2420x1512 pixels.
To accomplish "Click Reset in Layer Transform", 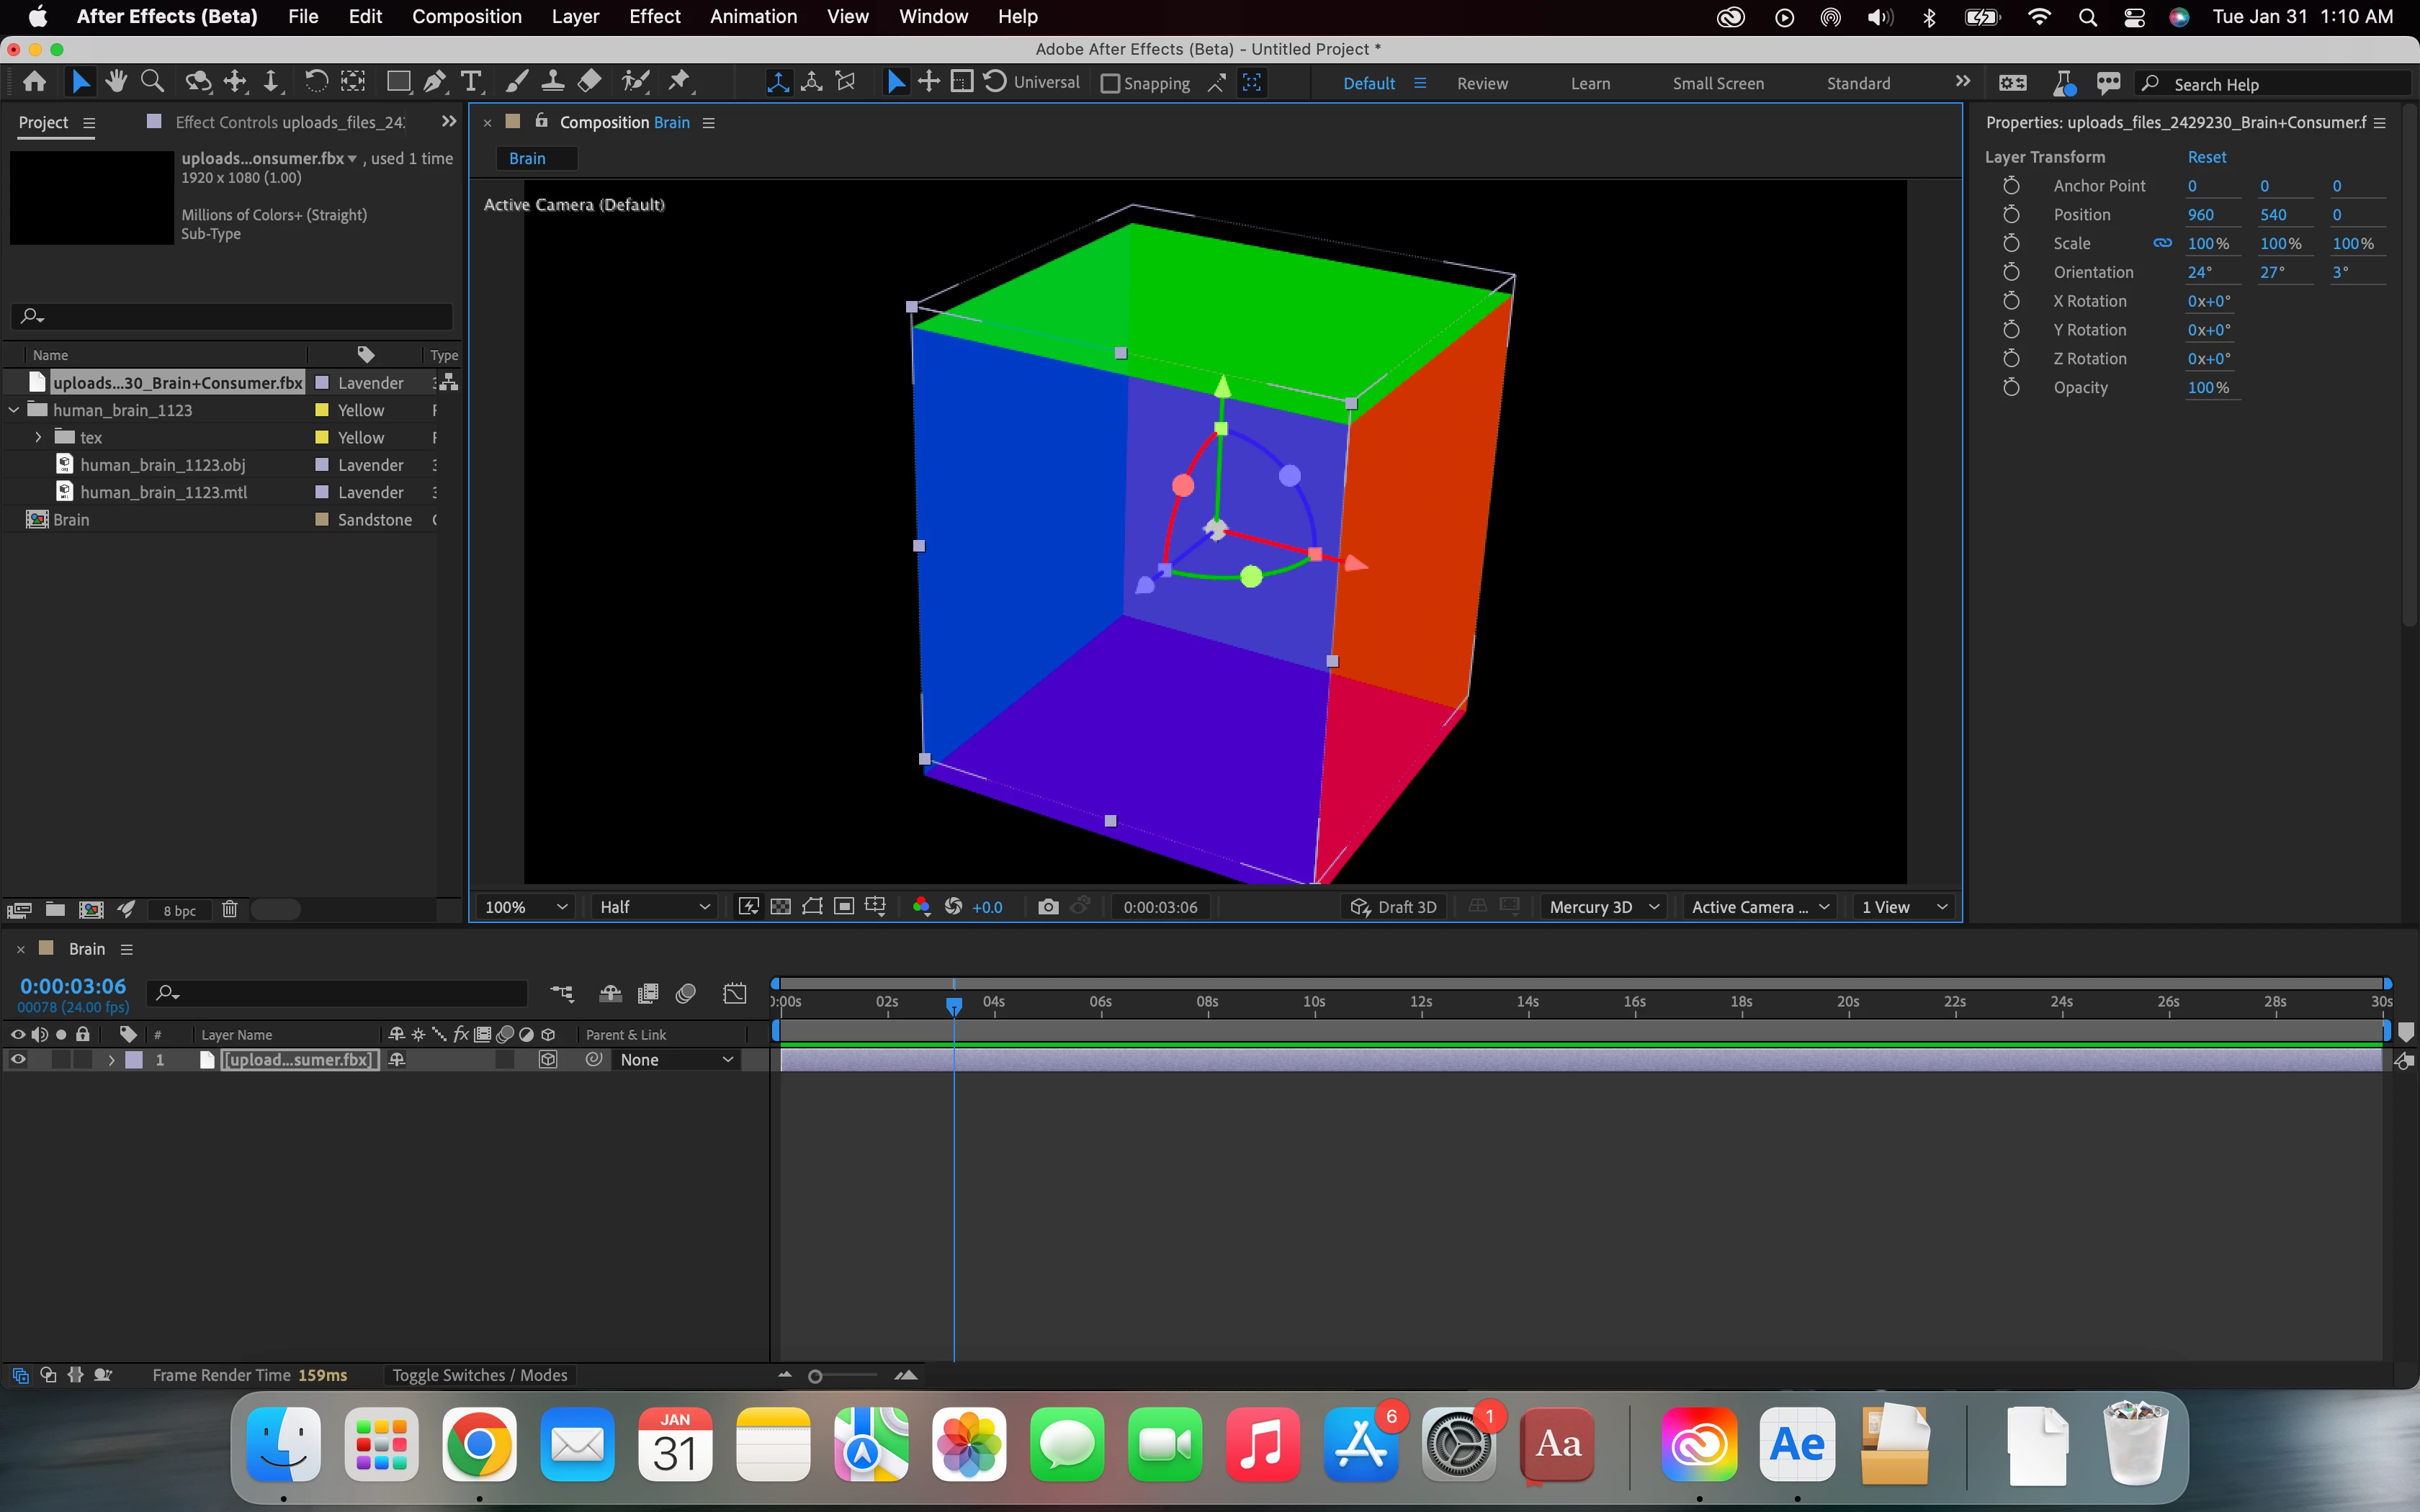I will point(2206,157).
